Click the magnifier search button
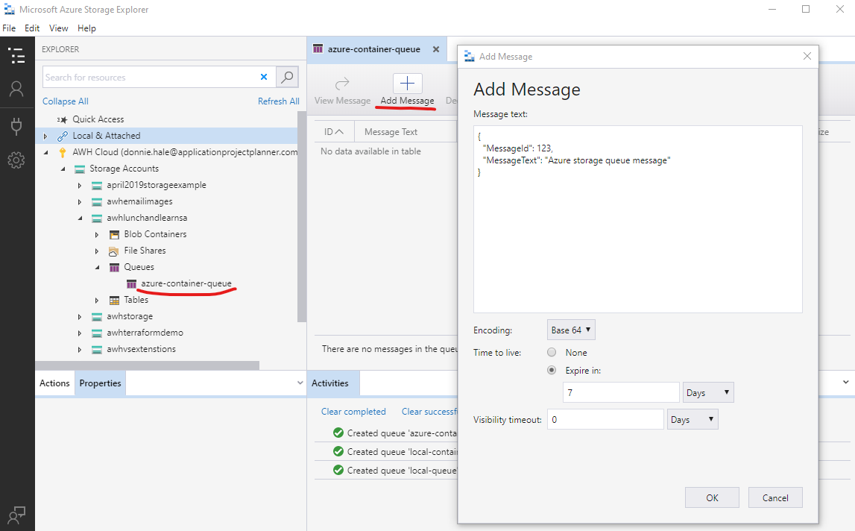This screenshot has height=531, width=855. (x=288, y=77)
